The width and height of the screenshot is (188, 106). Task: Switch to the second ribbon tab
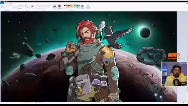6,3
